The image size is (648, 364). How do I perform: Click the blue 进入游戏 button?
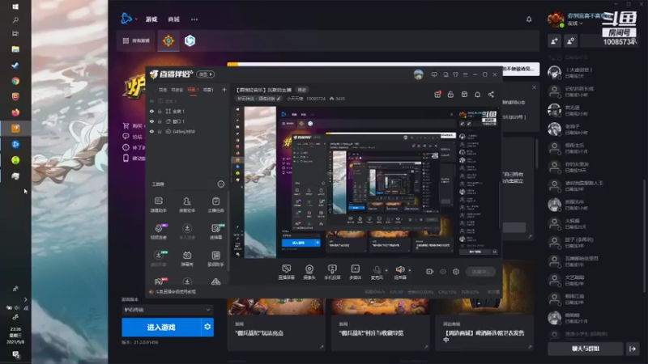point(161,328)
